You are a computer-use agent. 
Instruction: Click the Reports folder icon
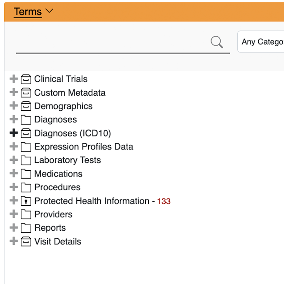pos(26,228)
